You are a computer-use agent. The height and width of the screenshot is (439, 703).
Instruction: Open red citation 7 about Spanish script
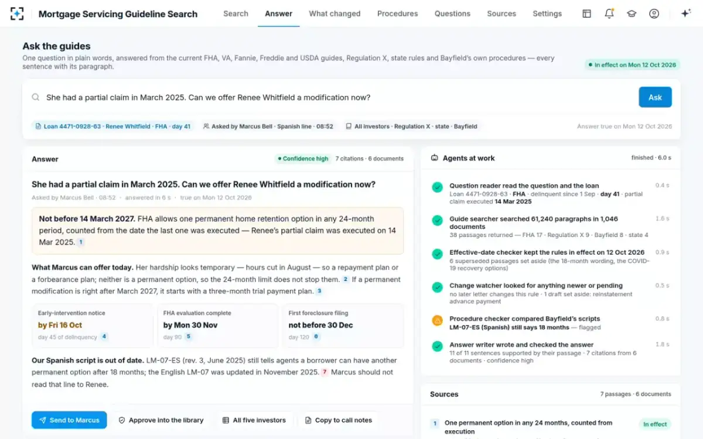coord(325,372)
